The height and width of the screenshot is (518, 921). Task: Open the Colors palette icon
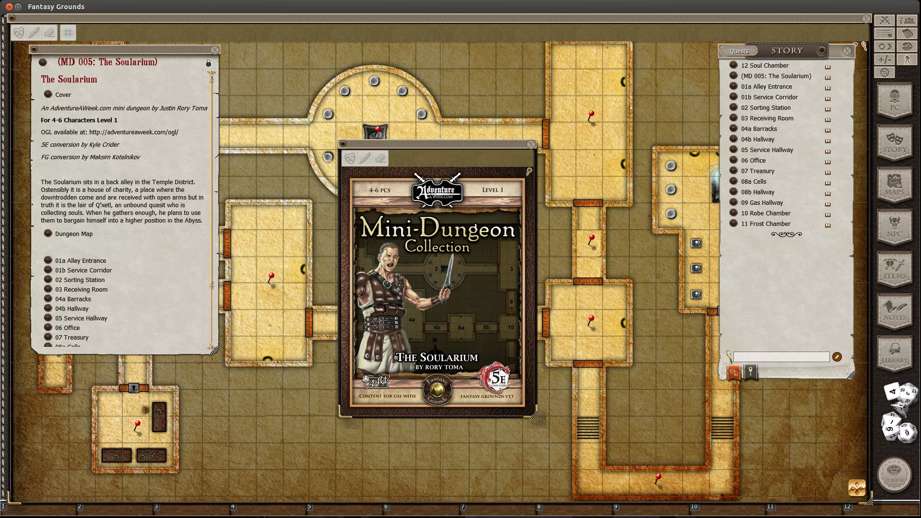pyautogui.click(x=907, y=47)
